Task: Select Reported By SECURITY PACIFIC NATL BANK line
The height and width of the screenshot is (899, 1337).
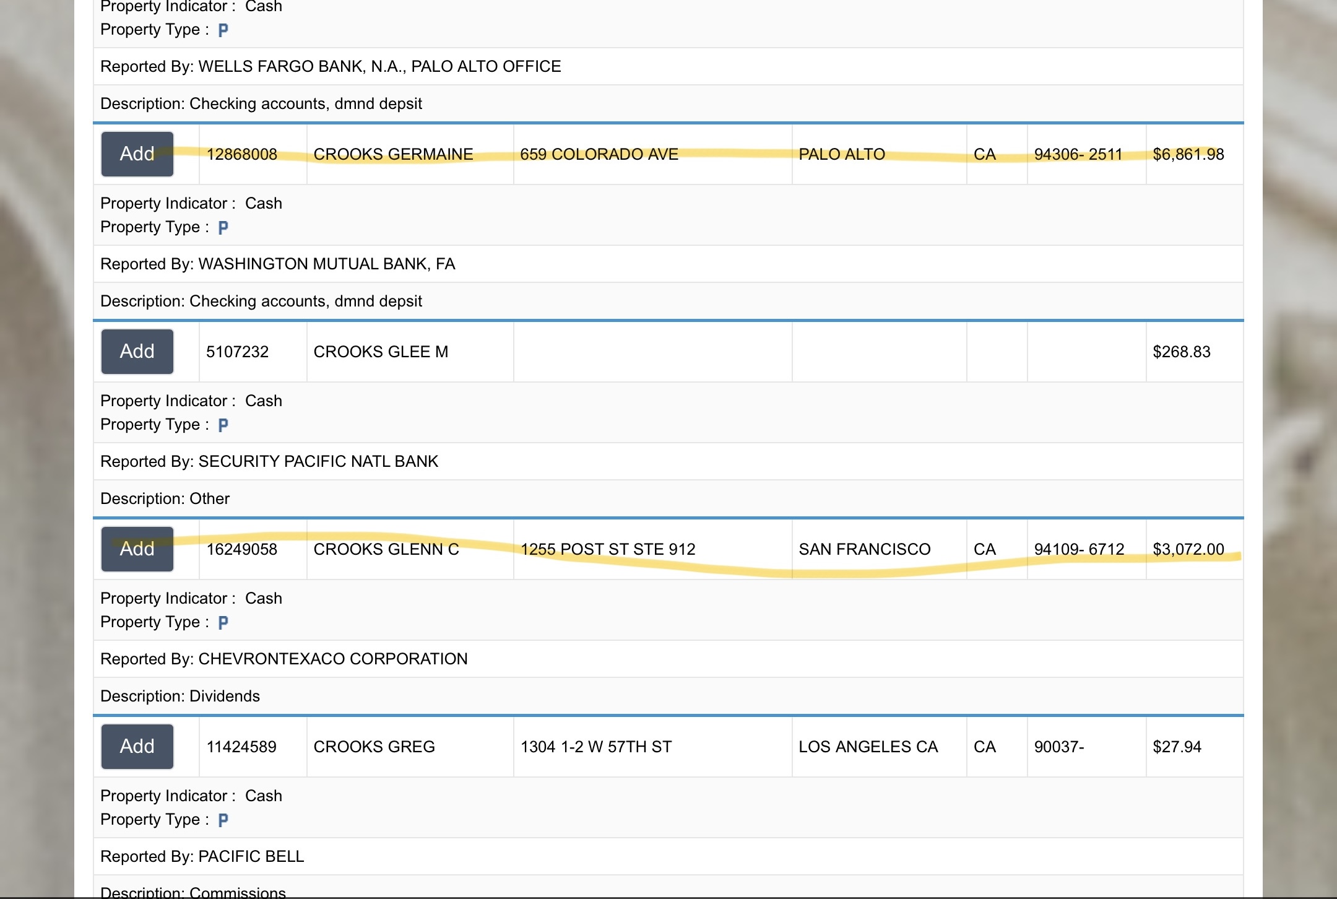Action: click(668, 461)
